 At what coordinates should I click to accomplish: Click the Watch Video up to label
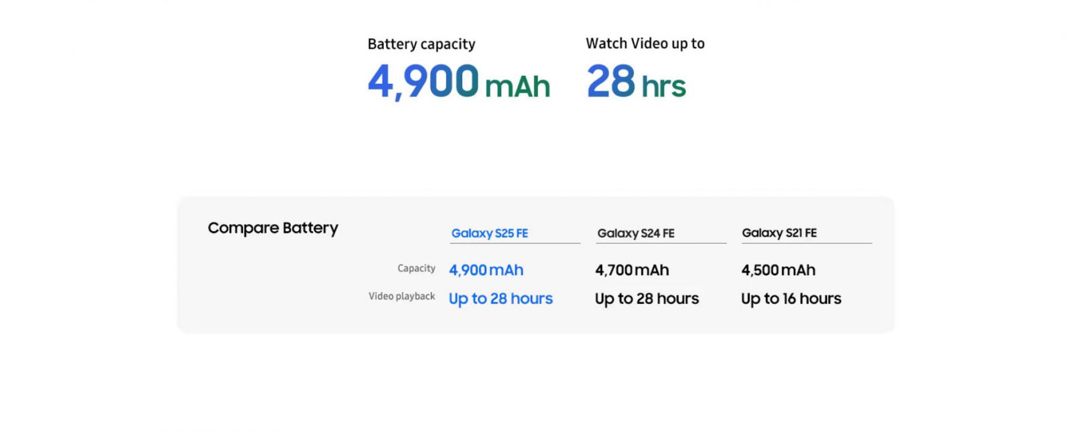(645, 44)
